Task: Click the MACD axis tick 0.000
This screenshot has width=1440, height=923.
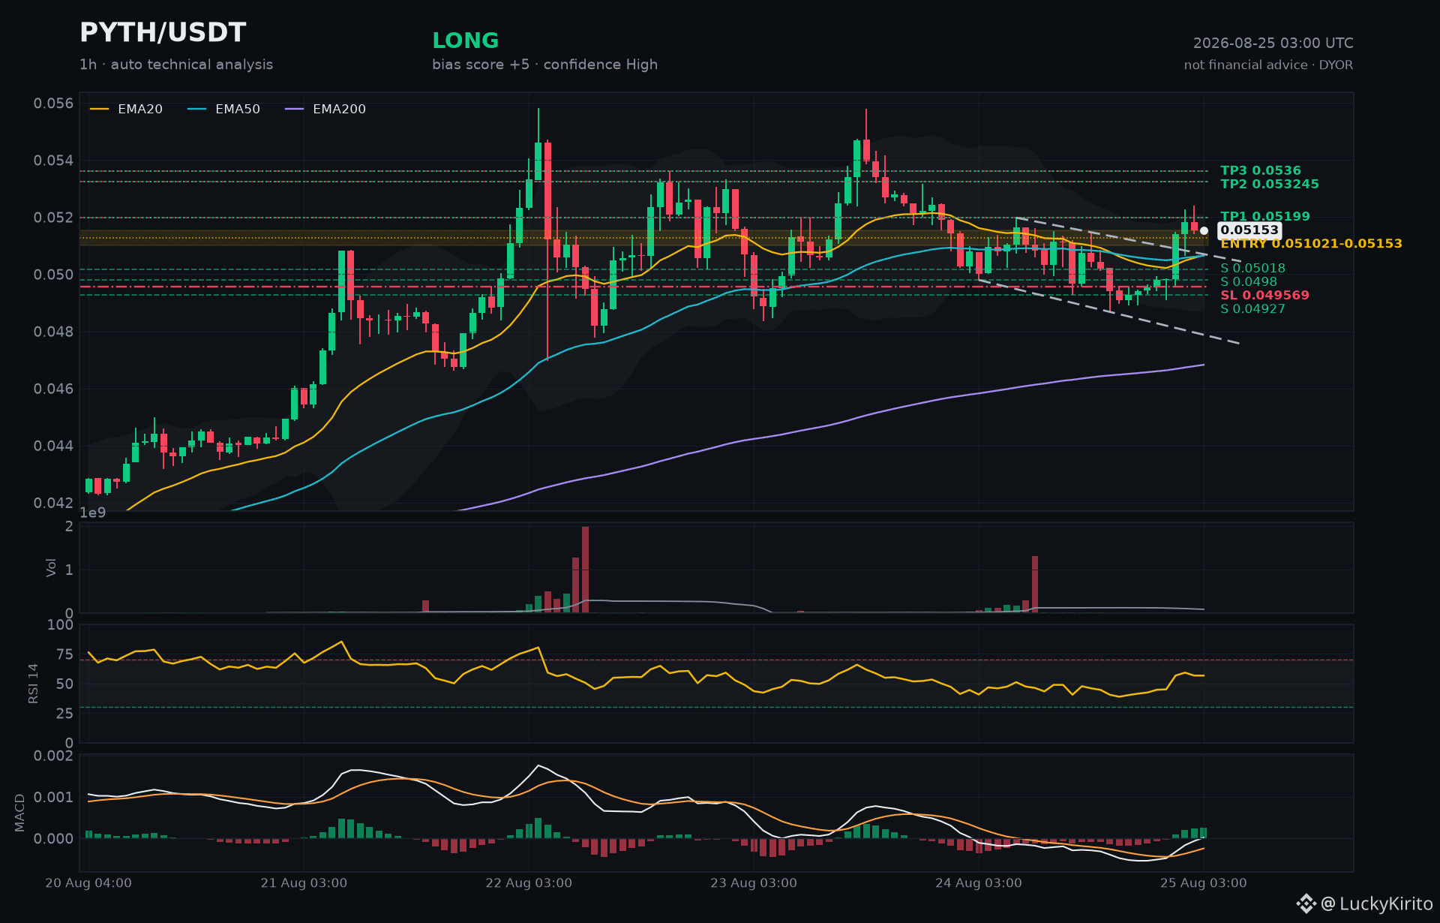Action: click(54, 839)
